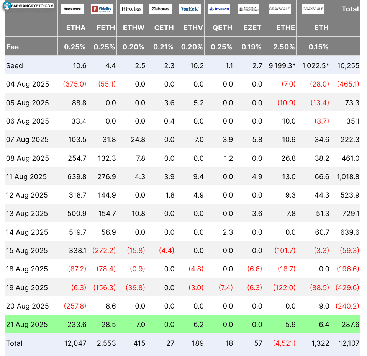
Task: Click the 639.6 total value
Action: pyautogui.click(x=350, y=232)
